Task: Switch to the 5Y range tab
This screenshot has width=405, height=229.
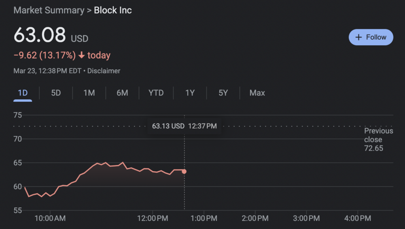Action: tap(223, 93)
